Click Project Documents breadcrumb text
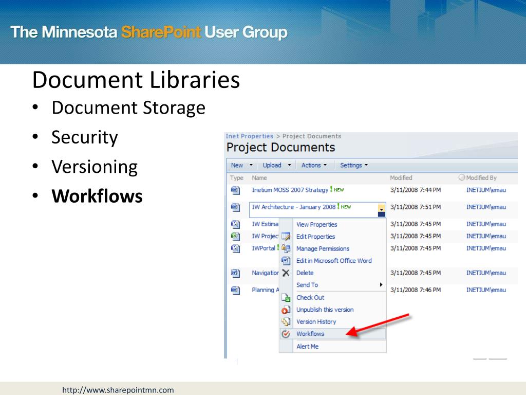This screenshot has width=526, height=395. click(312, 136)
